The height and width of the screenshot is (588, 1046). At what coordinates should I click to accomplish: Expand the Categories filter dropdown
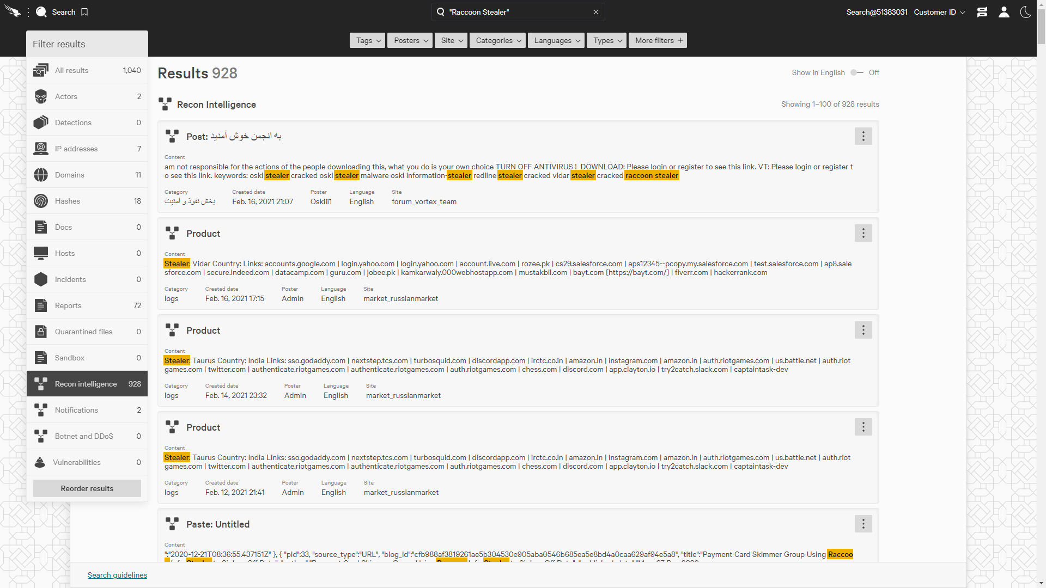point(497,40)
